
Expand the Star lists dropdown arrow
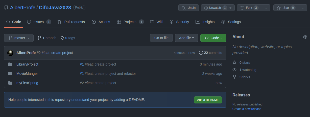(x=303, y=8)
